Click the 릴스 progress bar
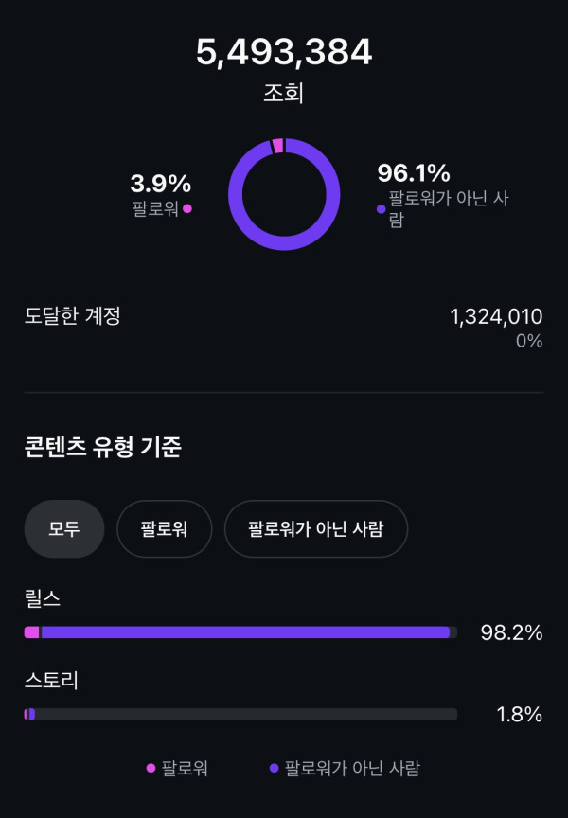The width and height of the screenshot is (568, 818). click(x=240, y=632)
